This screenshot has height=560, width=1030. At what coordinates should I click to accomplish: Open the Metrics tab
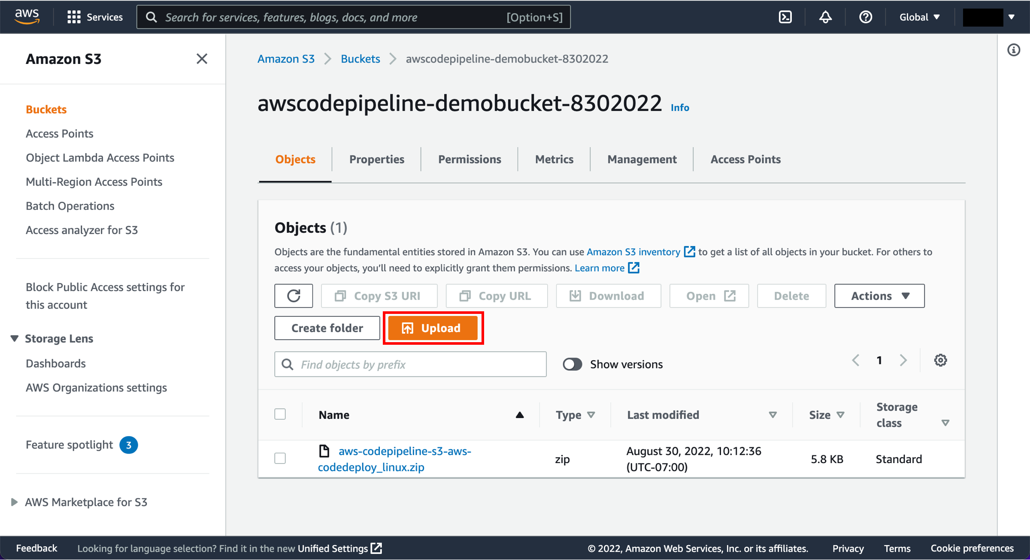click(554, 160)
